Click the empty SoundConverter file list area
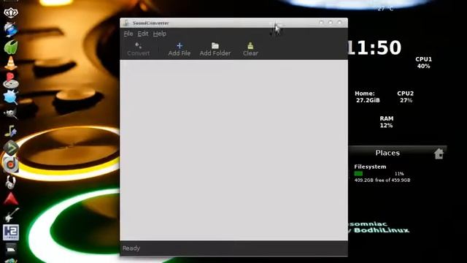 tap(233, 150)
